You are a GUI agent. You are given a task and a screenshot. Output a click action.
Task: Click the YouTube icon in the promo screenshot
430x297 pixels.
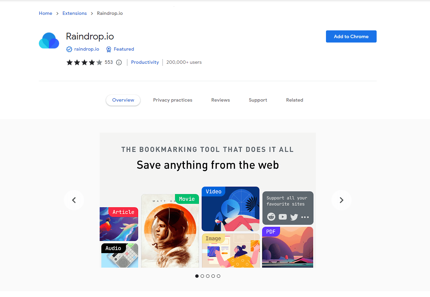pyautogui.click(x=282, y=217)
